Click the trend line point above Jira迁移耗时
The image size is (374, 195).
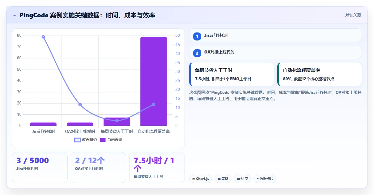click(x=43, y=37)
